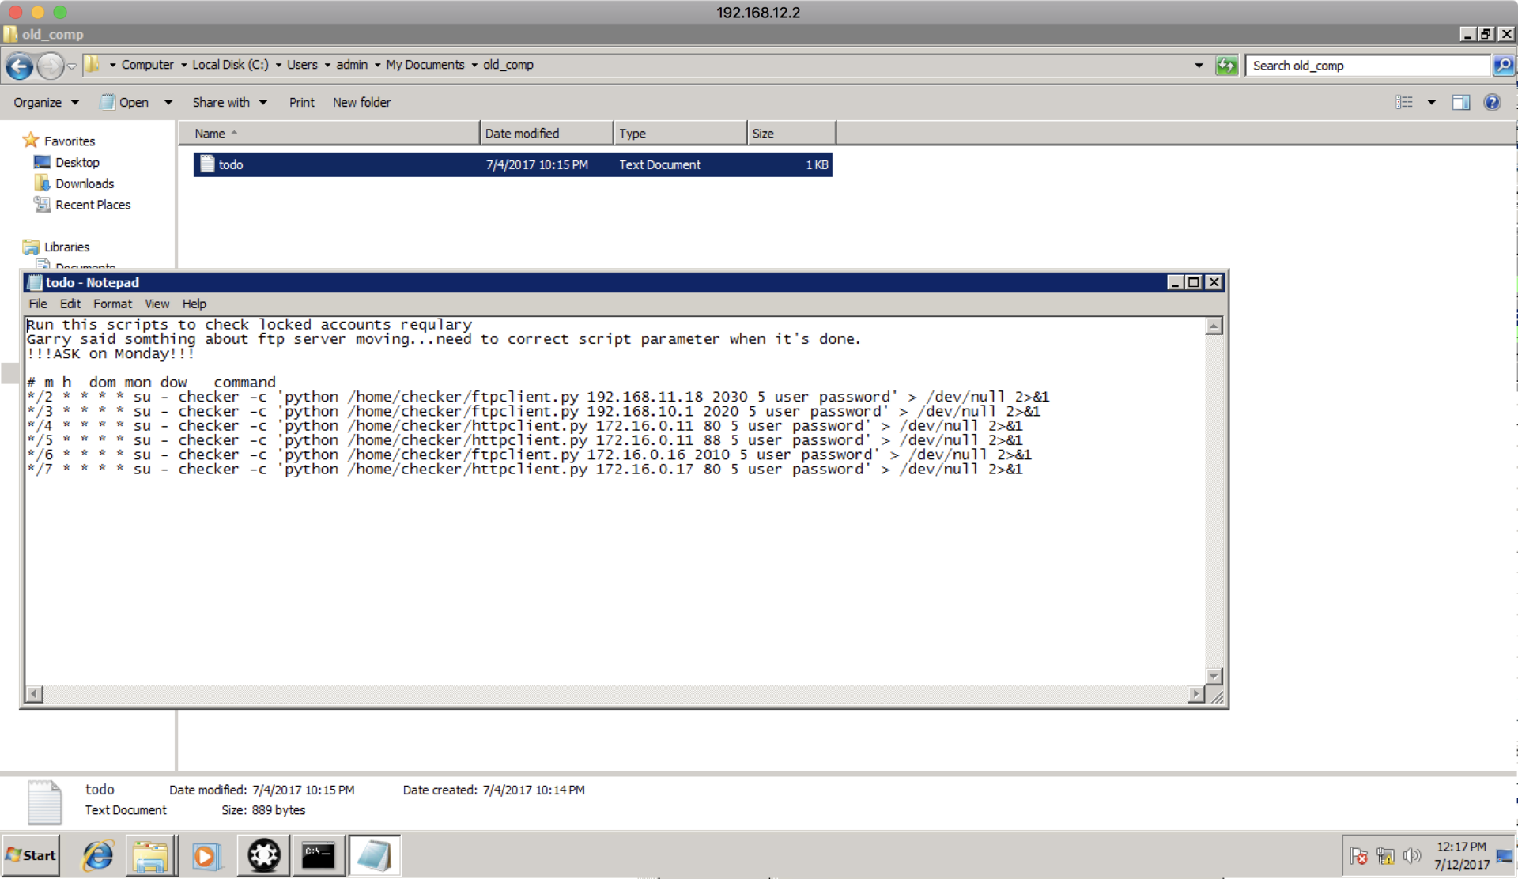Click the New folder toolbar button
This screenshot has height=879, width=1518.
tap(361, 103)
